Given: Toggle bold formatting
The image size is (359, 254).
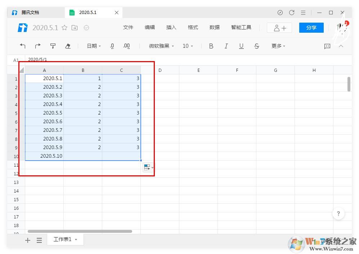Looking at the screenshot, I should [211, 46].
